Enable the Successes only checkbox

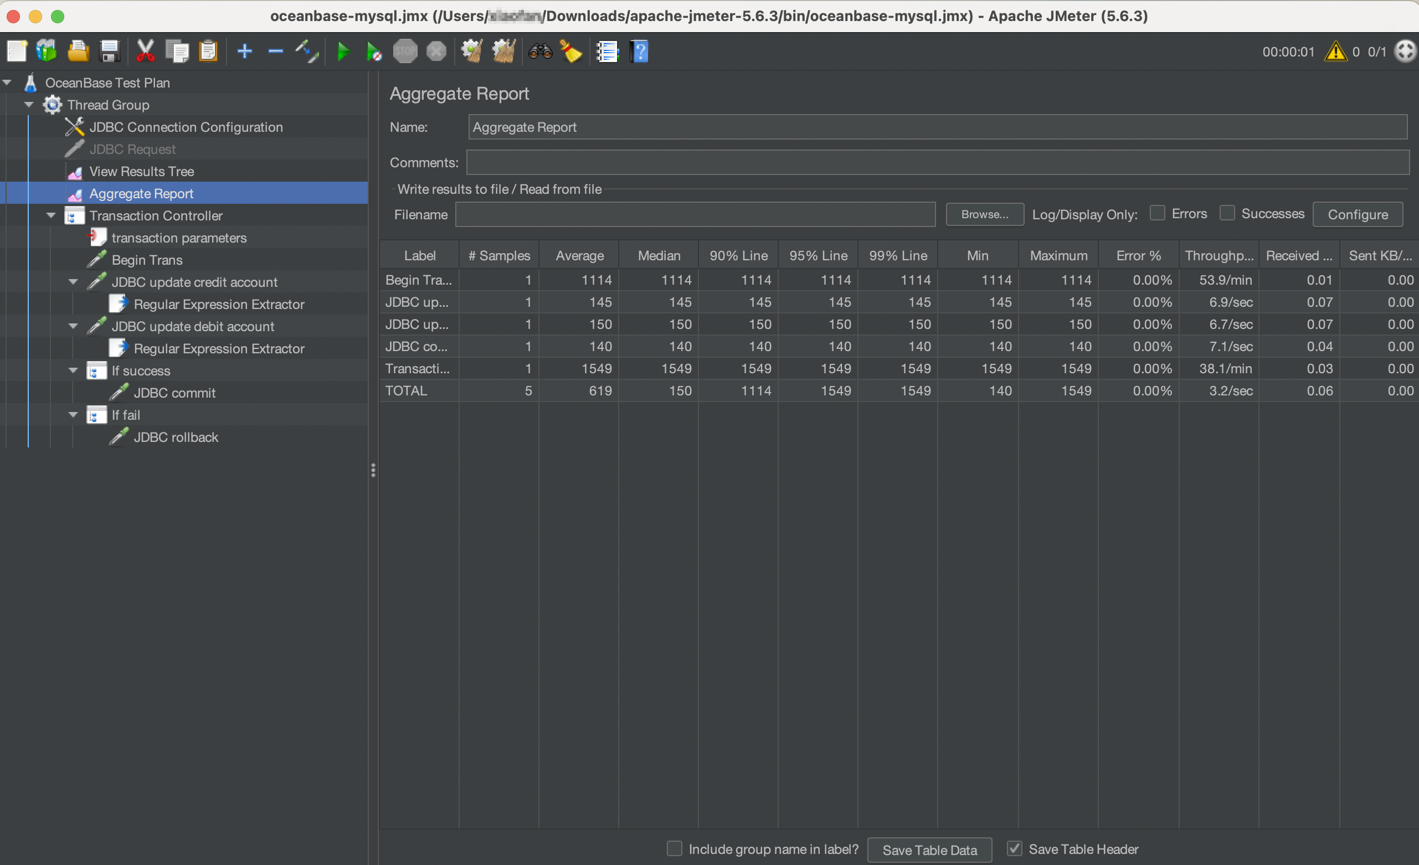coord(1227,213)
